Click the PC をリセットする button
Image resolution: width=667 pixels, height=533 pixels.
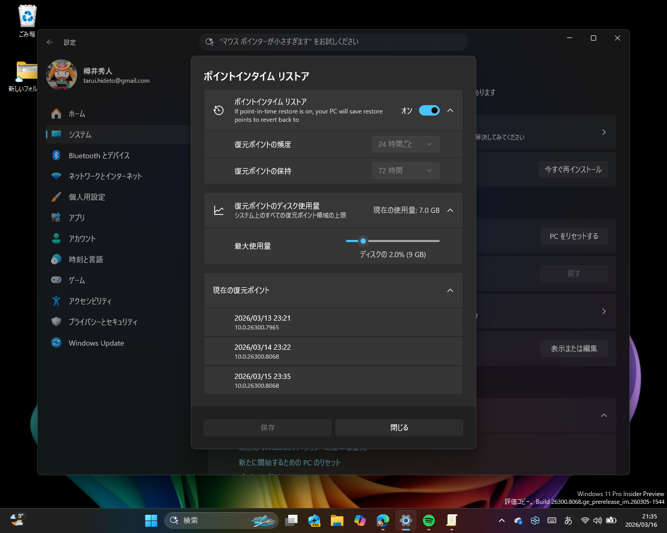click(574, 236)
